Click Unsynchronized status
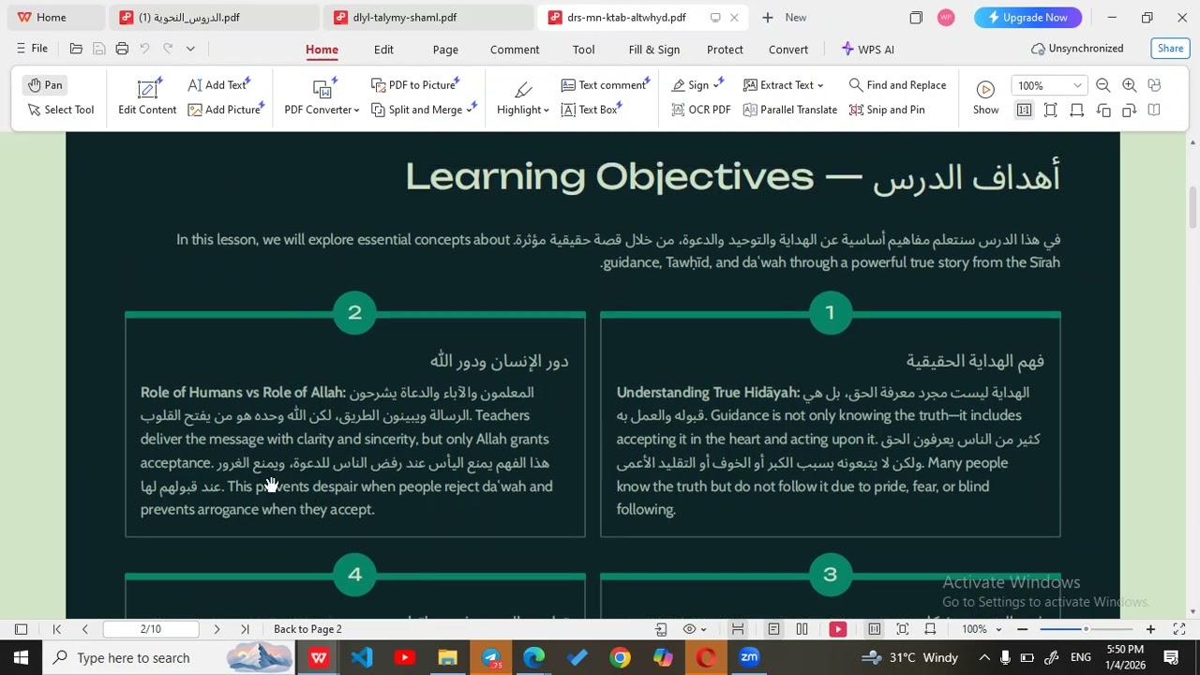Image resolution: width=1200 pixels, height=675 pixels. click(x=1077, y=49)
